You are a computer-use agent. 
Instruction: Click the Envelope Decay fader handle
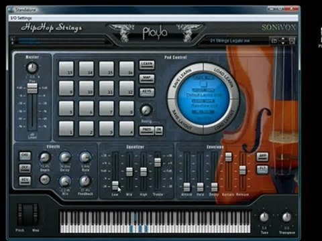[x=214, y=187]
